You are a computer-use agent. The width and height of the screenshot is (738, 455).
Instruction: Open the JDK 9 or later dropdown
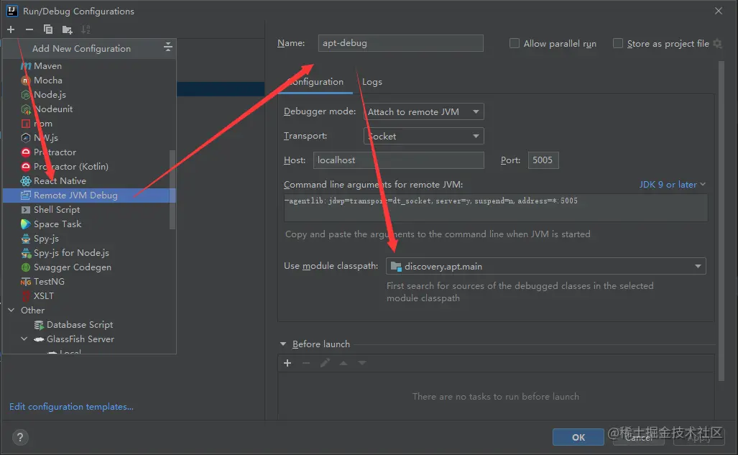pyautogui.click(x=672, y=185)
